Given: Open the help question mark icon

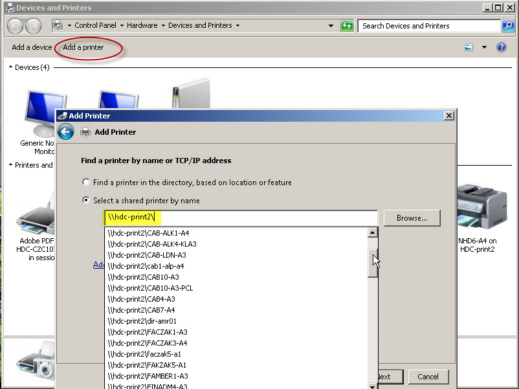Looking at the screenshot, I should point(501,47).
